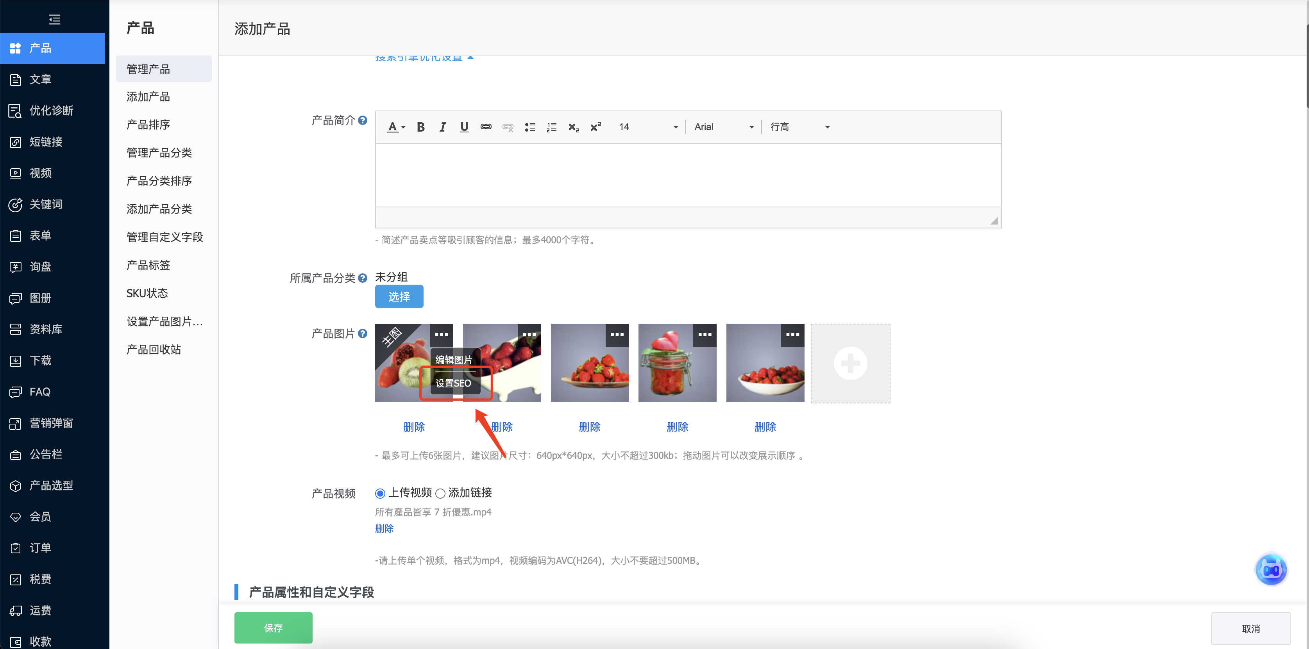
Task: Apply subscript formatting
Action: (x=573, y=127)
